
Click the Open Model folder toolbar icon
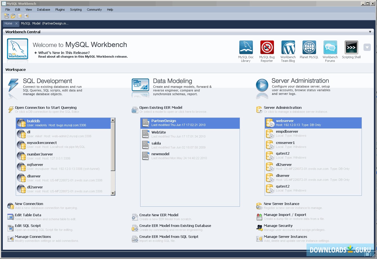(13, 16)
